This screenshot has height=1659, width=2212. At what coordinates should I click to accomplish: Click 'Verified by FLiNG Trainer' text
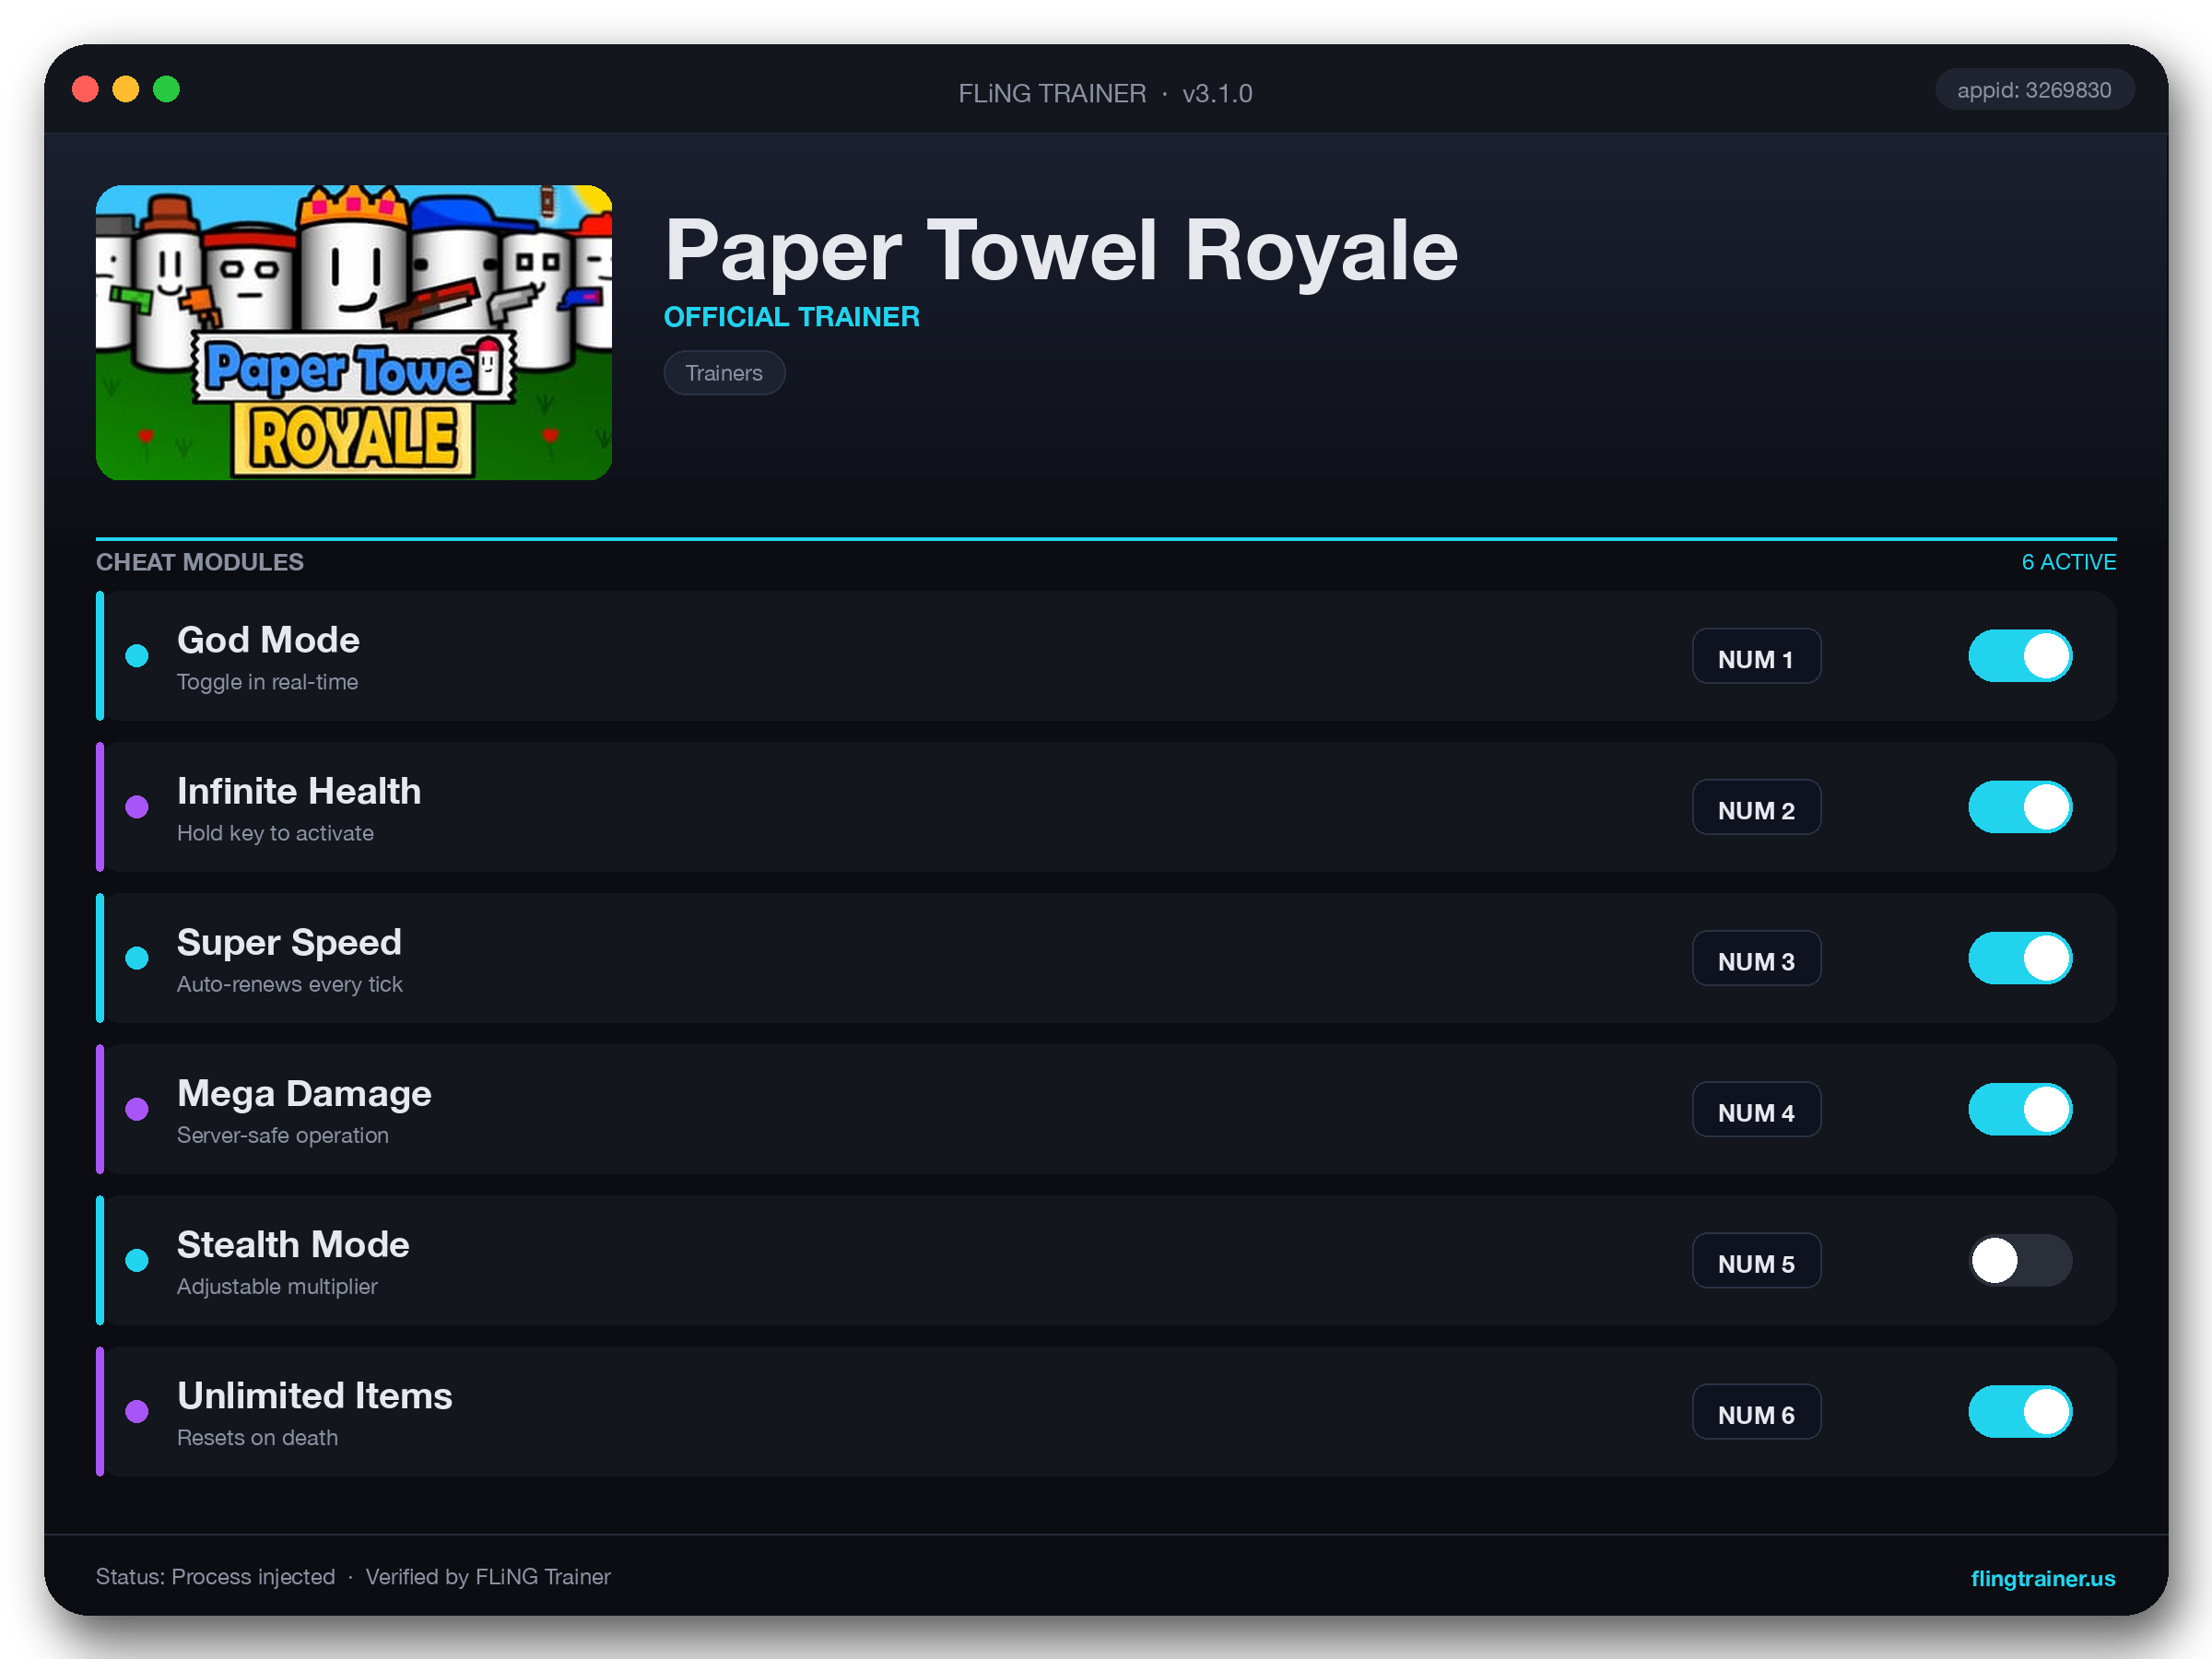[488, 1577]
